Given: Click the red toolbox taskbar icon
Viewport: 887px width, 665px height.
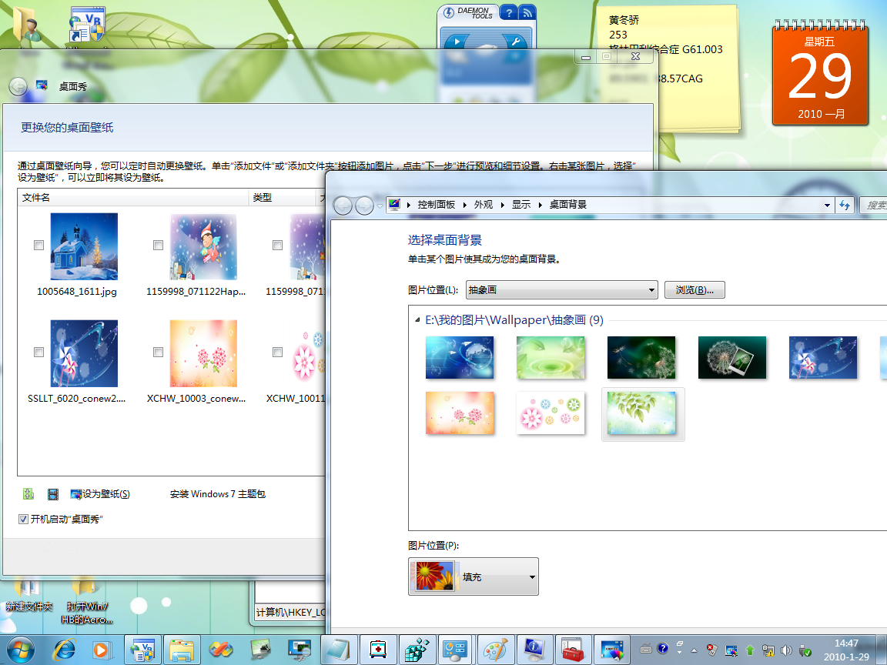Looking at the screenshot, I should (x=571, y=650).
